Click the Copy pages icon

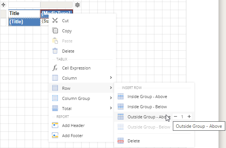pos(55,30)
